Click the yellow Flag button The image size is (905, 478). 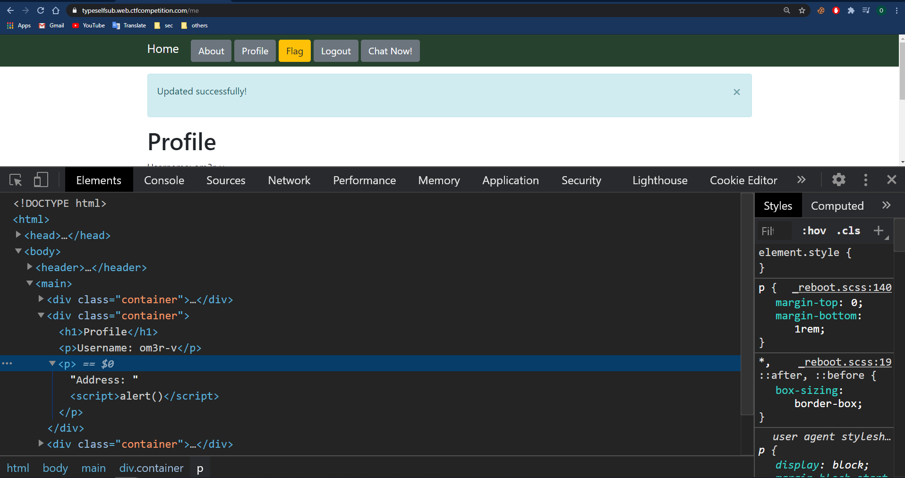(x=295, y=51)
